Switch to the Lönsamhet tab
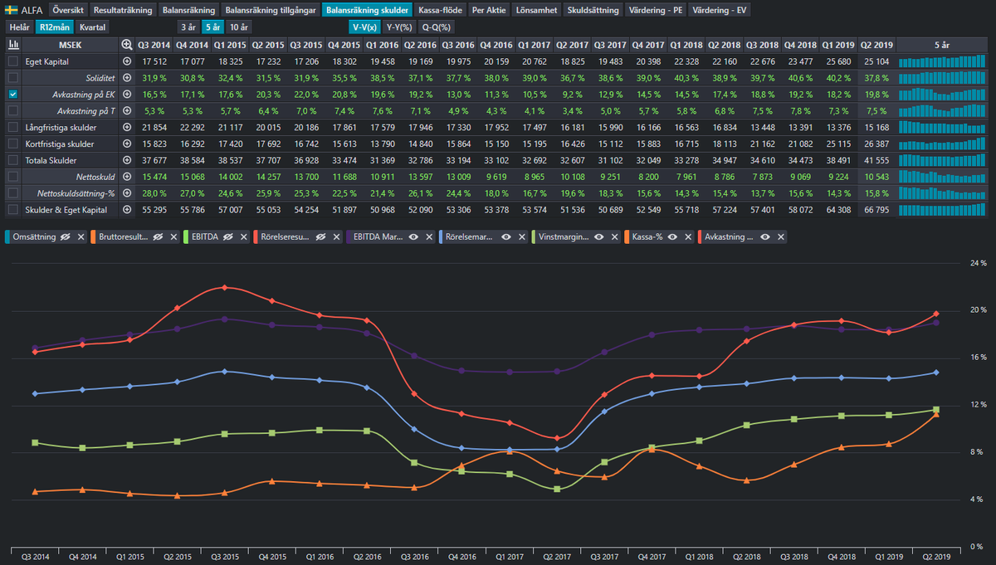 tap(536, 10)
